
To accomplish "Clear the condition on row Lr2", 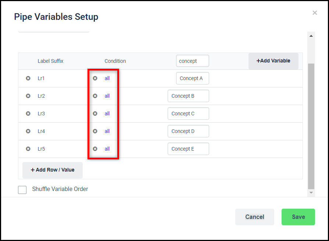I will 95,96.
